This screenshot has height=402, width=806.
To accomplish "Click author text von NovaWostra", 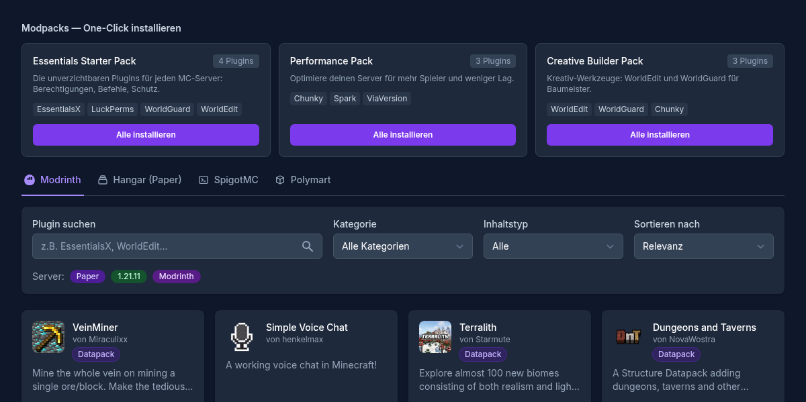I will [684, 340].
